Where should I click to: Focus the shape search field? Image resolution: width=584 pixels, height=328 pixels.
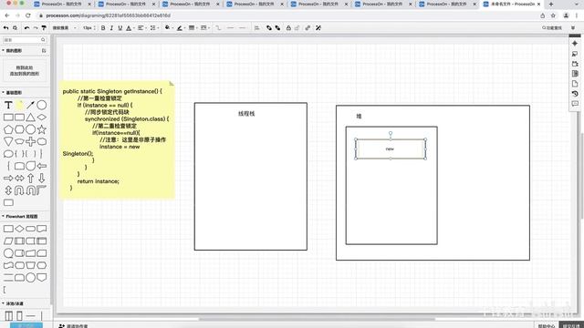pos(25,40)
